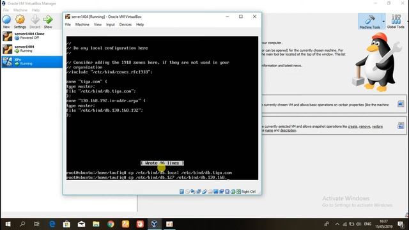Click the ENG input language indicator
The width and height of the screenshot is (409, 230).
[367, 224]
